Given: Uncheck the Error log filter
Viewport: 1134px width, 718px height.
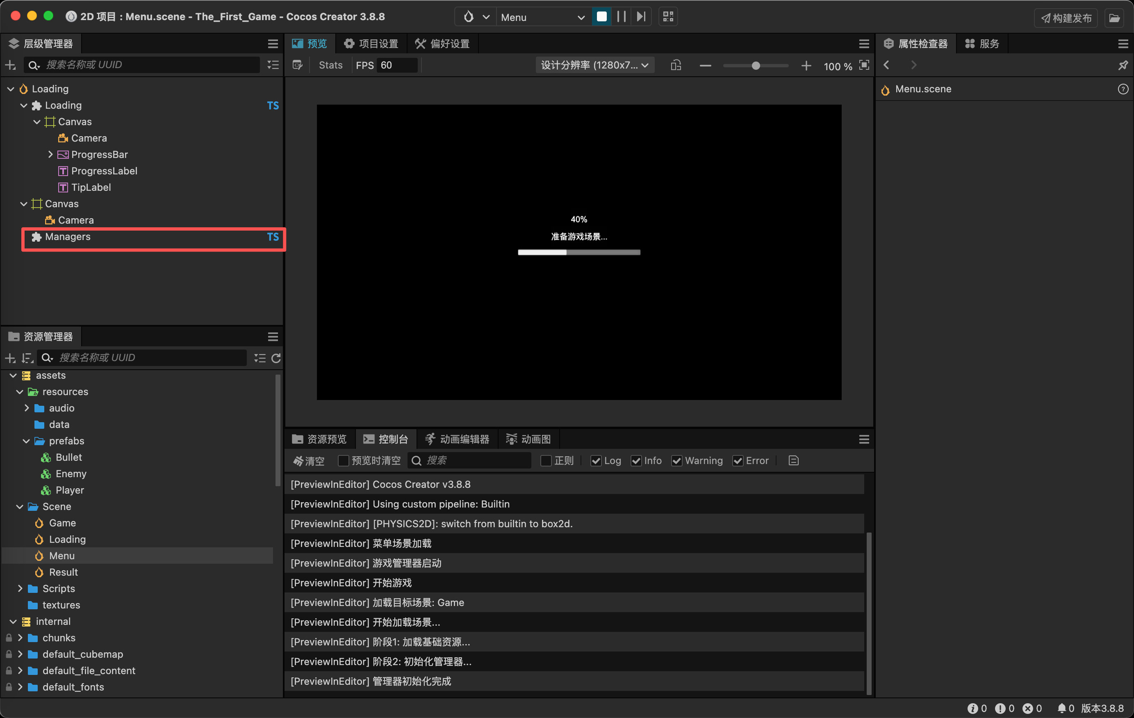Looking at the screenshot, I should tap(738, 461).
